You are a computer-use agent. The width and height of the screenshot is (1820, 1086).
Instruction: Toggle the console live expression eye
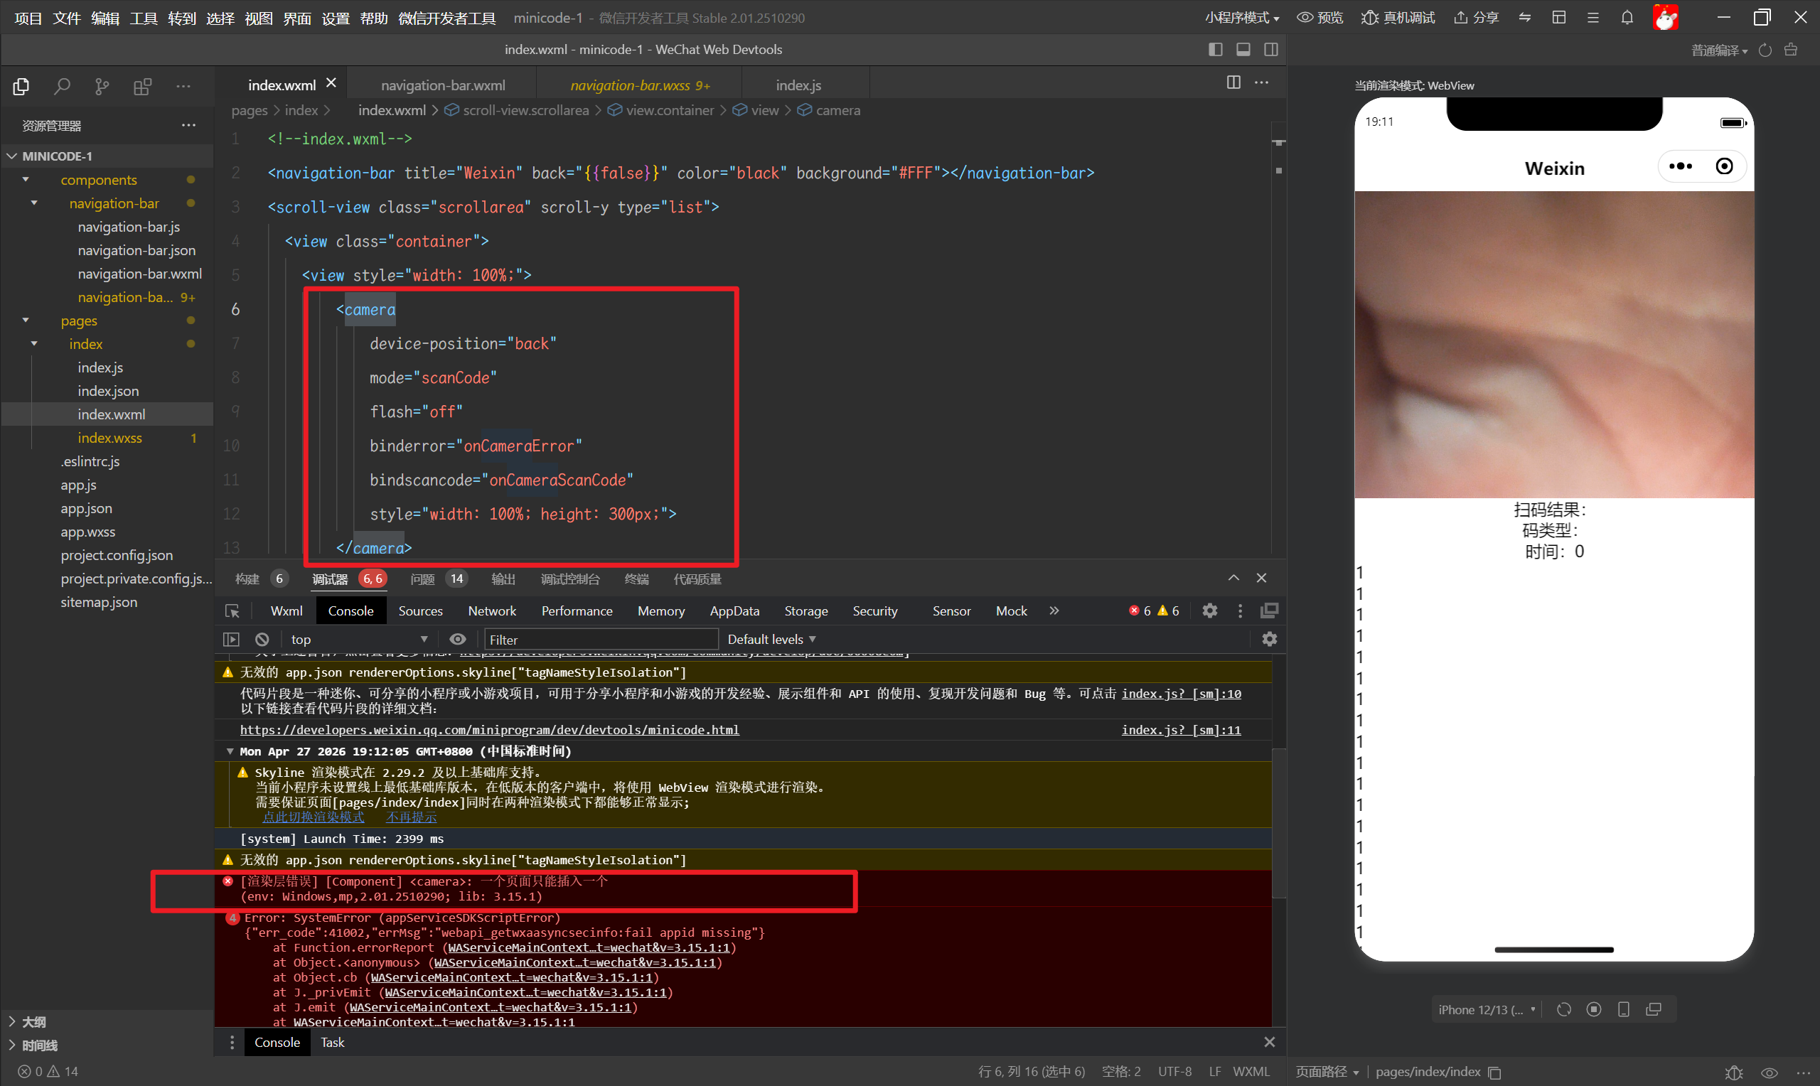458,639
